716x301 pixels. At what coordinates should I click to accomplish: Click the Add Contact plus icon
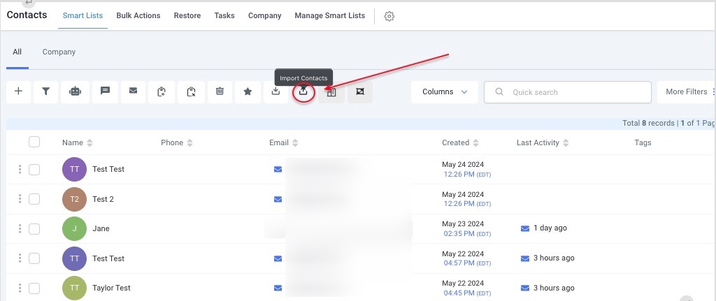pyautogui.click(x=18, y=91)
